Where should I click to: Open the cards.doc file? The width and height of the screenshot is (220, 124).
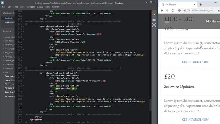[10, 80]
